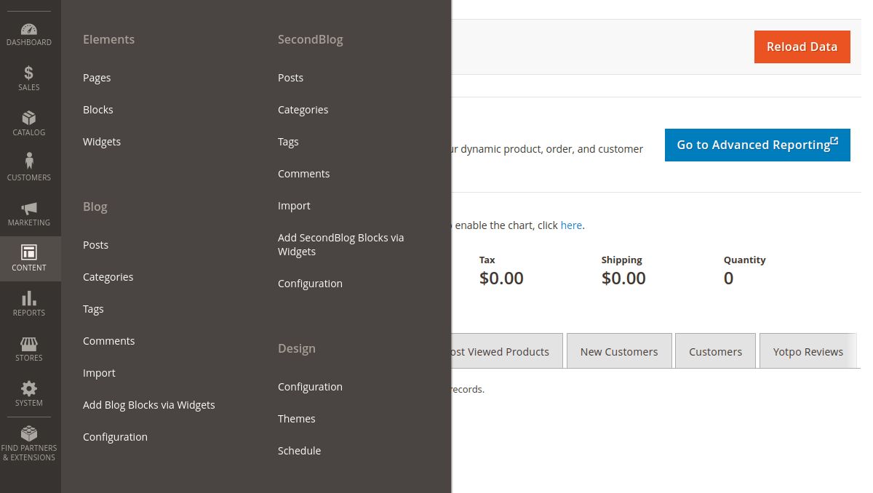Switch to the New Customers tab

[619, 351]
